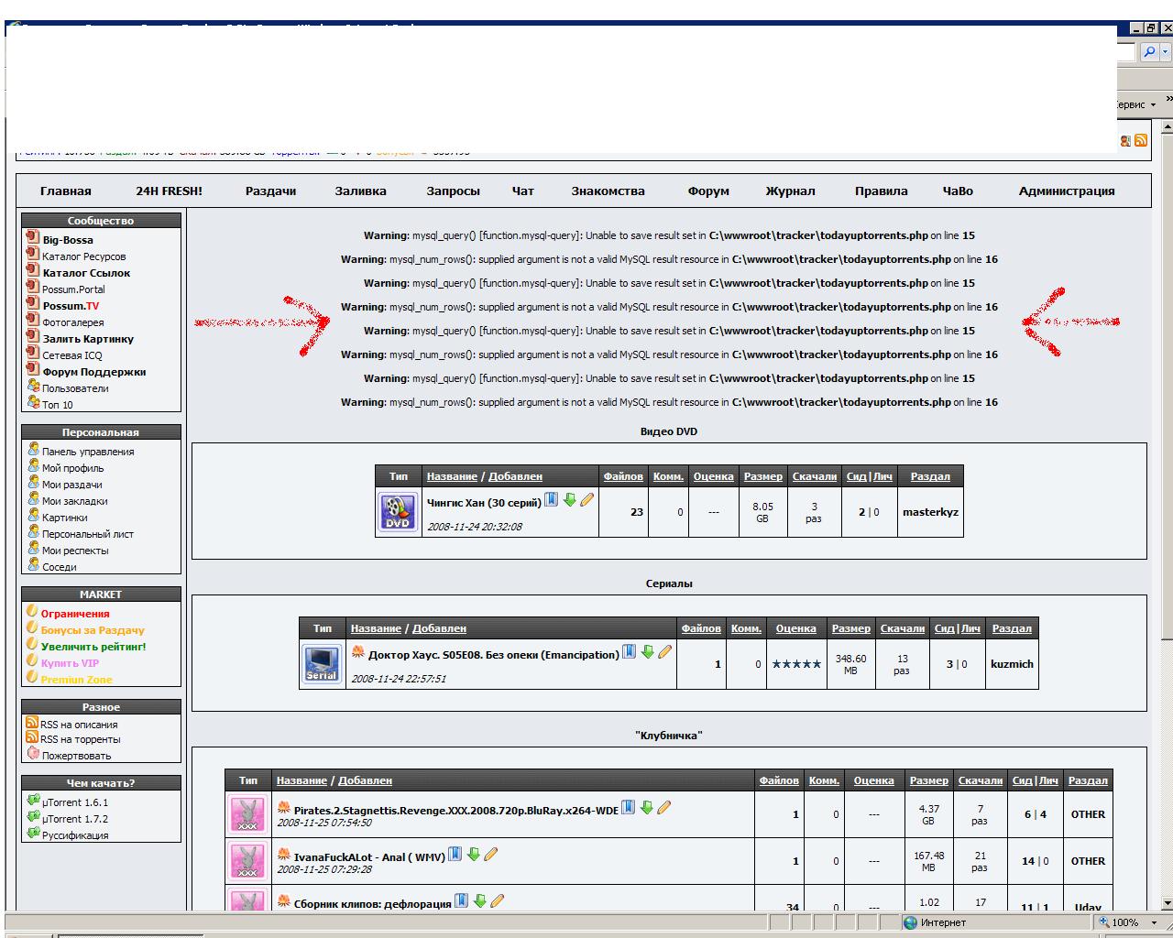Click the icon beside Пожертвовать
Image resolution: width=1173 pixels, height=938 pixels.
pos(34,753)
